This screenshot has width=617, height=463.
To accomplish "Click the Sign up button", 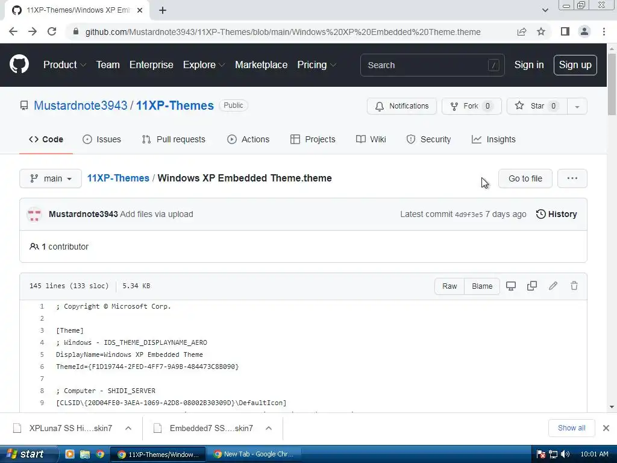I will tap(575, 65).
